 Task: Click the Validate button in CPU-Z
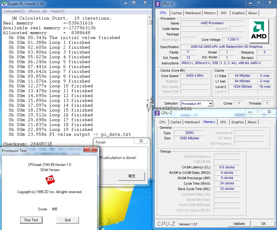tap(239, 224)
